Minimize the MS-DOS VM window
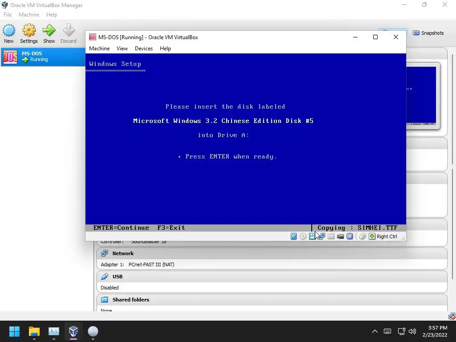The image size is (456, 342). [x=355, y=37]
